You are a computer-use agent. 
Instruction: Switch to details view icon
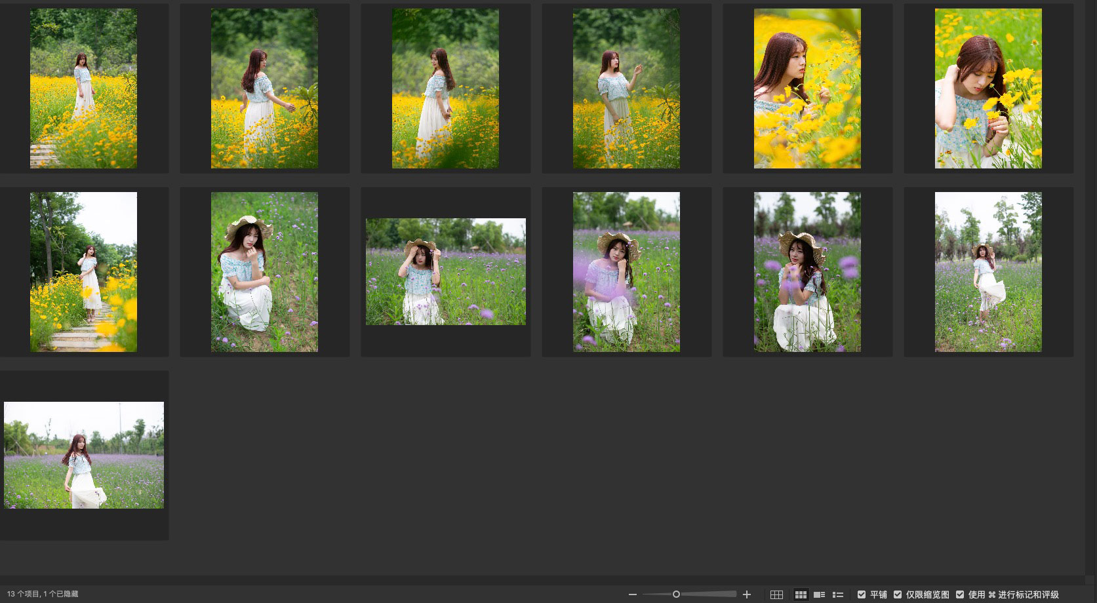(x=819, y=594)
